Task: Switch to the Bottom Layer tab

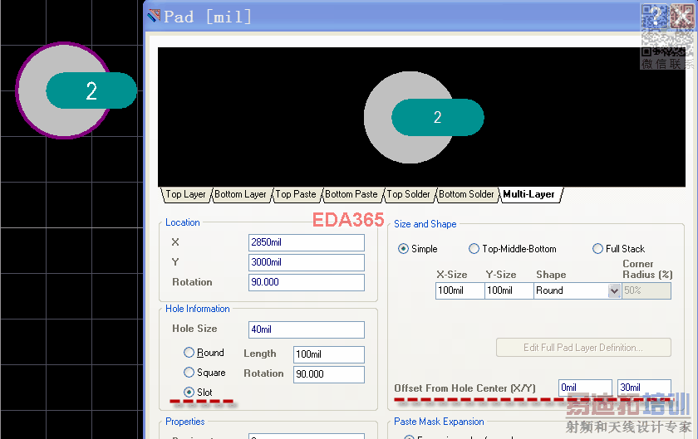Action: coord(240,194)
